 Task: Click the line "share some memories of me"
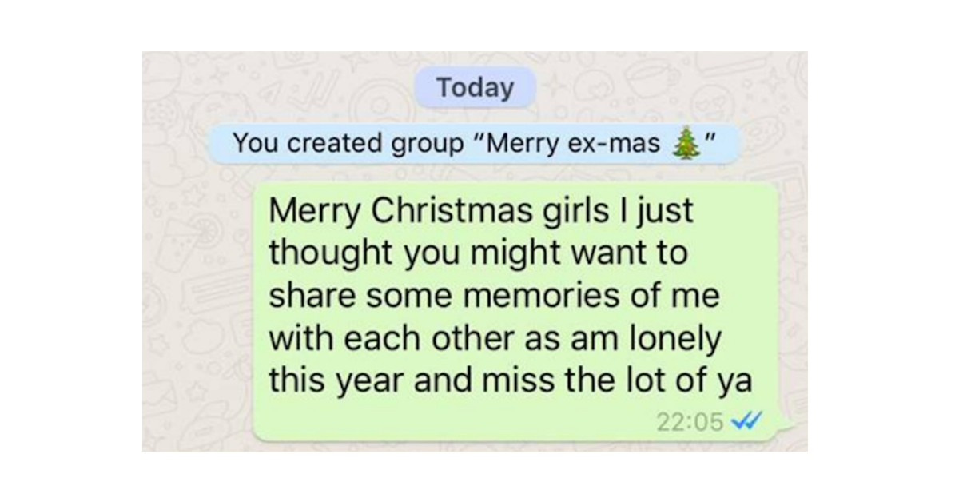494,297
